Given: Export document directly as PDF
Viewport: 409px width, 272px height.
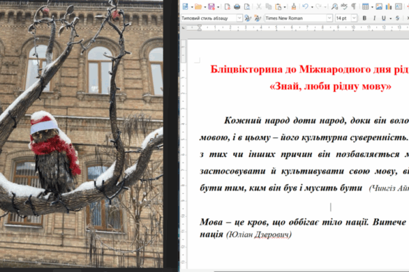Looking at the screenshot, I should pyautogui.click(x=227, y=6).
